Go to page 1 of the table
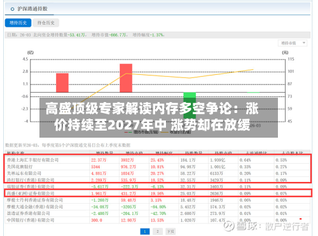Screen dimensions: 318x236 click(x=145, y=232)
